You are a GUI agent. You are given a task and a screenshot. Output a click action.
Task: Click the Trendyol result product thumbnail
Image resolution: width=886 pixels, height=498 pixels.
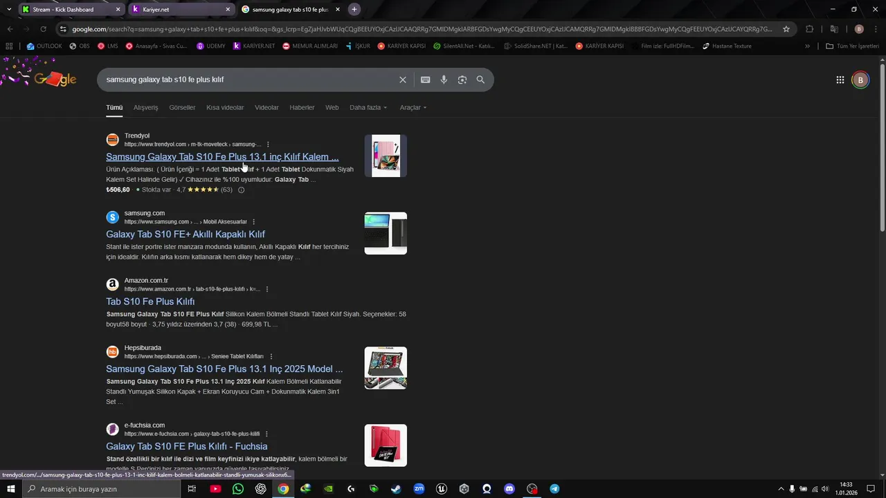pos(386,156)
